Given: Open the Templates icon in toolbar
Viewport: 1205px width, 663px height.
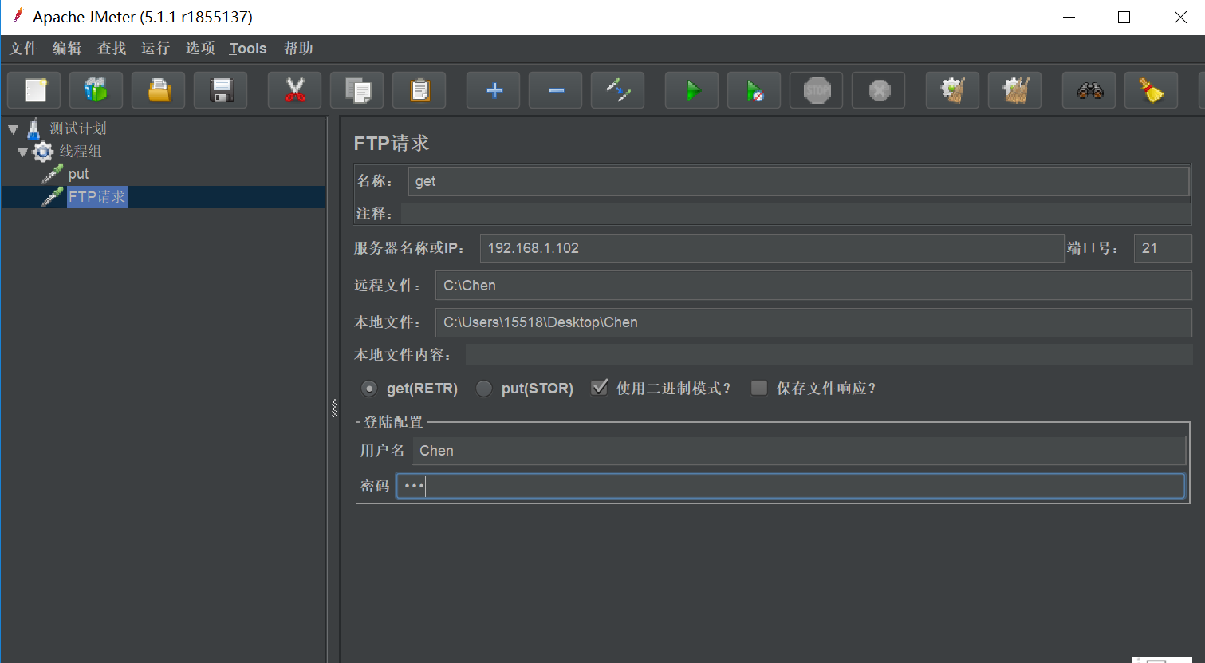Looking at the screenshot, I should [96, 90].
